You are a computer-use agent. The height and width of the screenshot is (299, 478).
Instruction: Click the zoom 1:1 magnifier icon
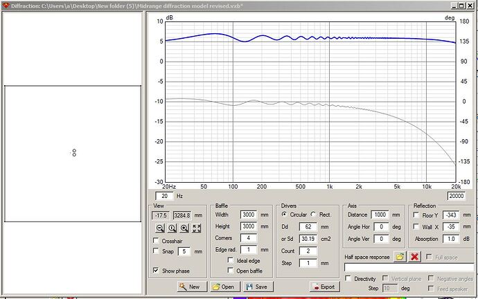pos(172,228)
